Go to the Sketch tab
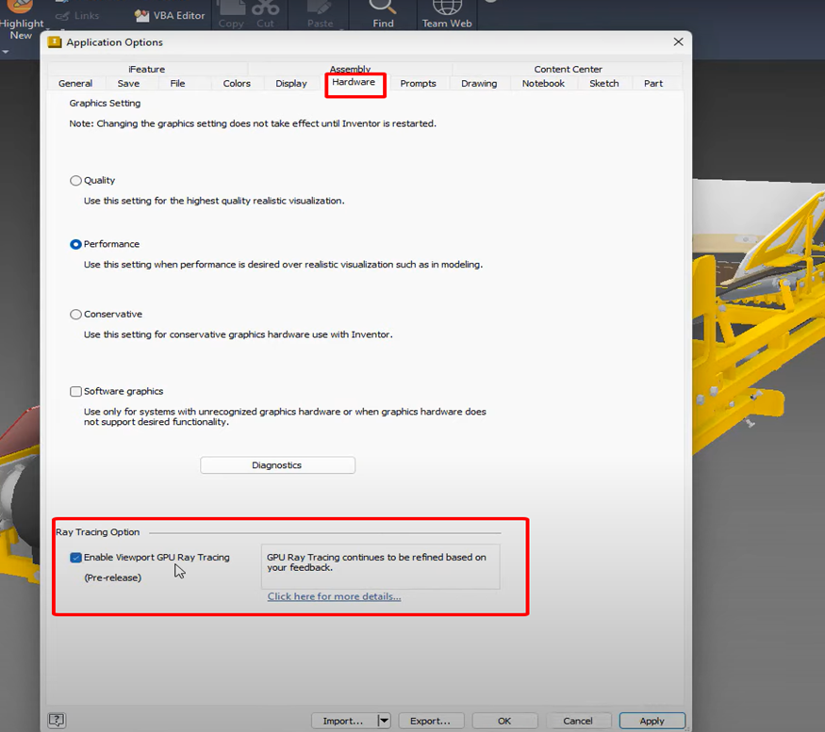This screenshot has height=732, width=825. 604,83
